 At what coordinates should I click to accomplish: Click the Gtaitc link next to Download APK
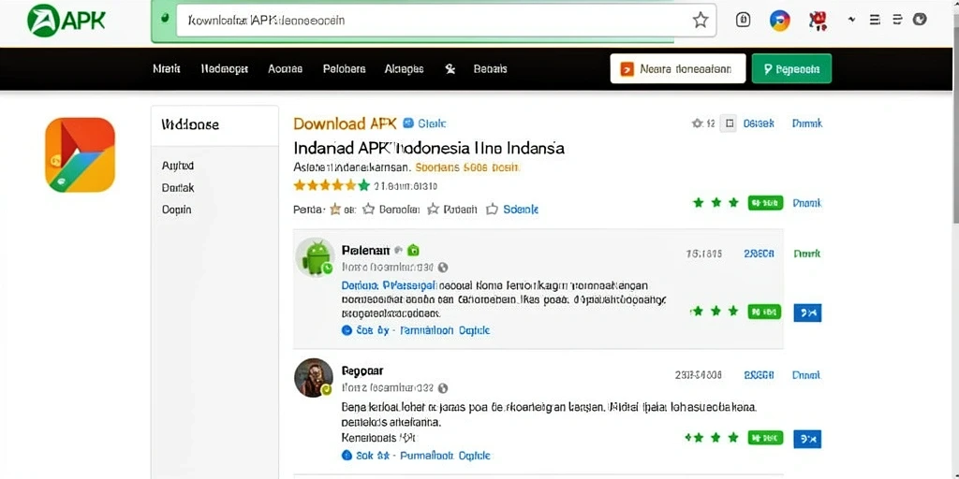click(x=433, y=123)
